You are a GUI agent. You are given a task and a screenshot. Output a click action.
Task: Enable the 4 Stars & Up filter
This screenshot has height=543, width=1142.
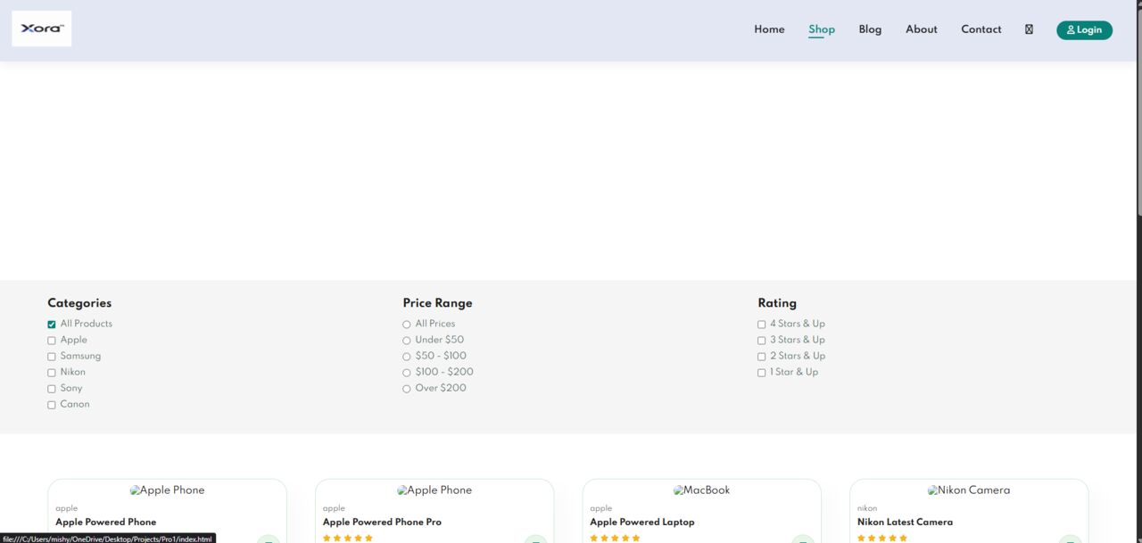pos(762,325)
